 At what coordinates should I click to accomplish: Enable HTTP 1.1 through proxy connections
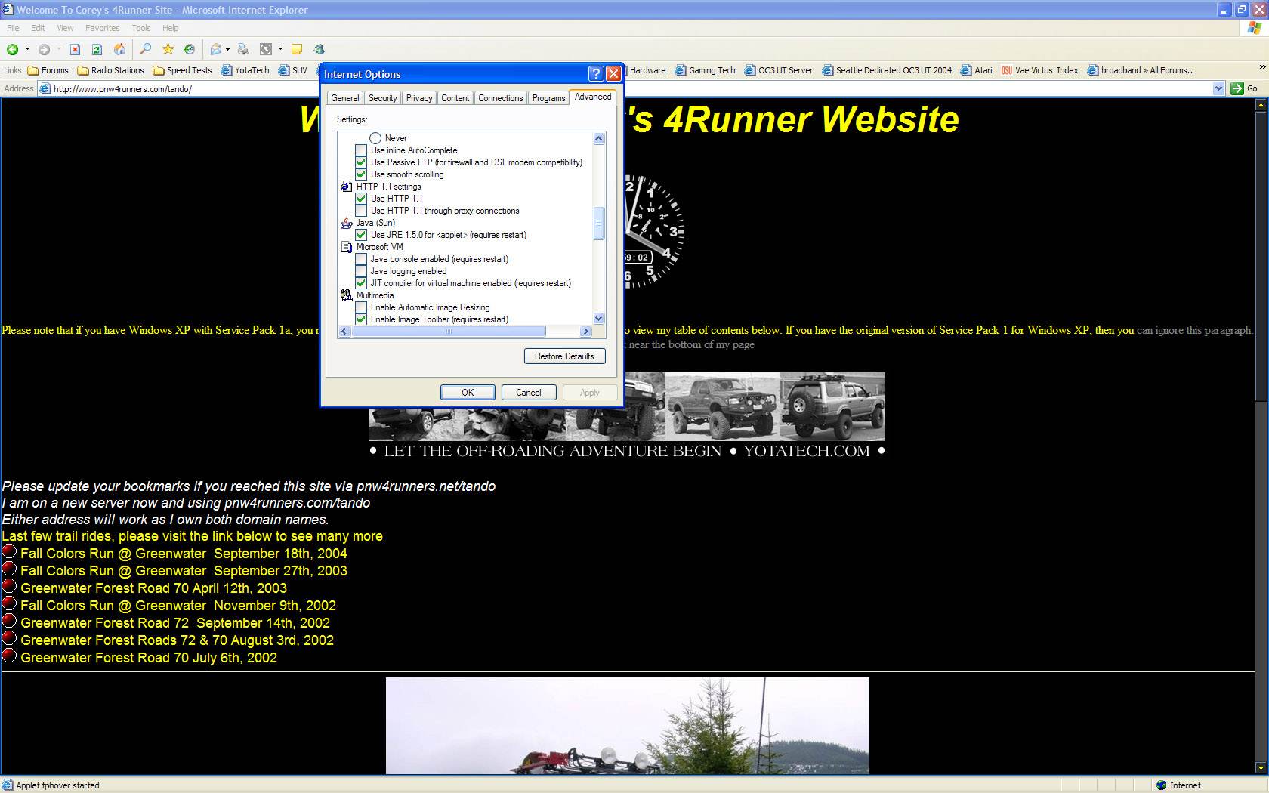coord(361,211)
